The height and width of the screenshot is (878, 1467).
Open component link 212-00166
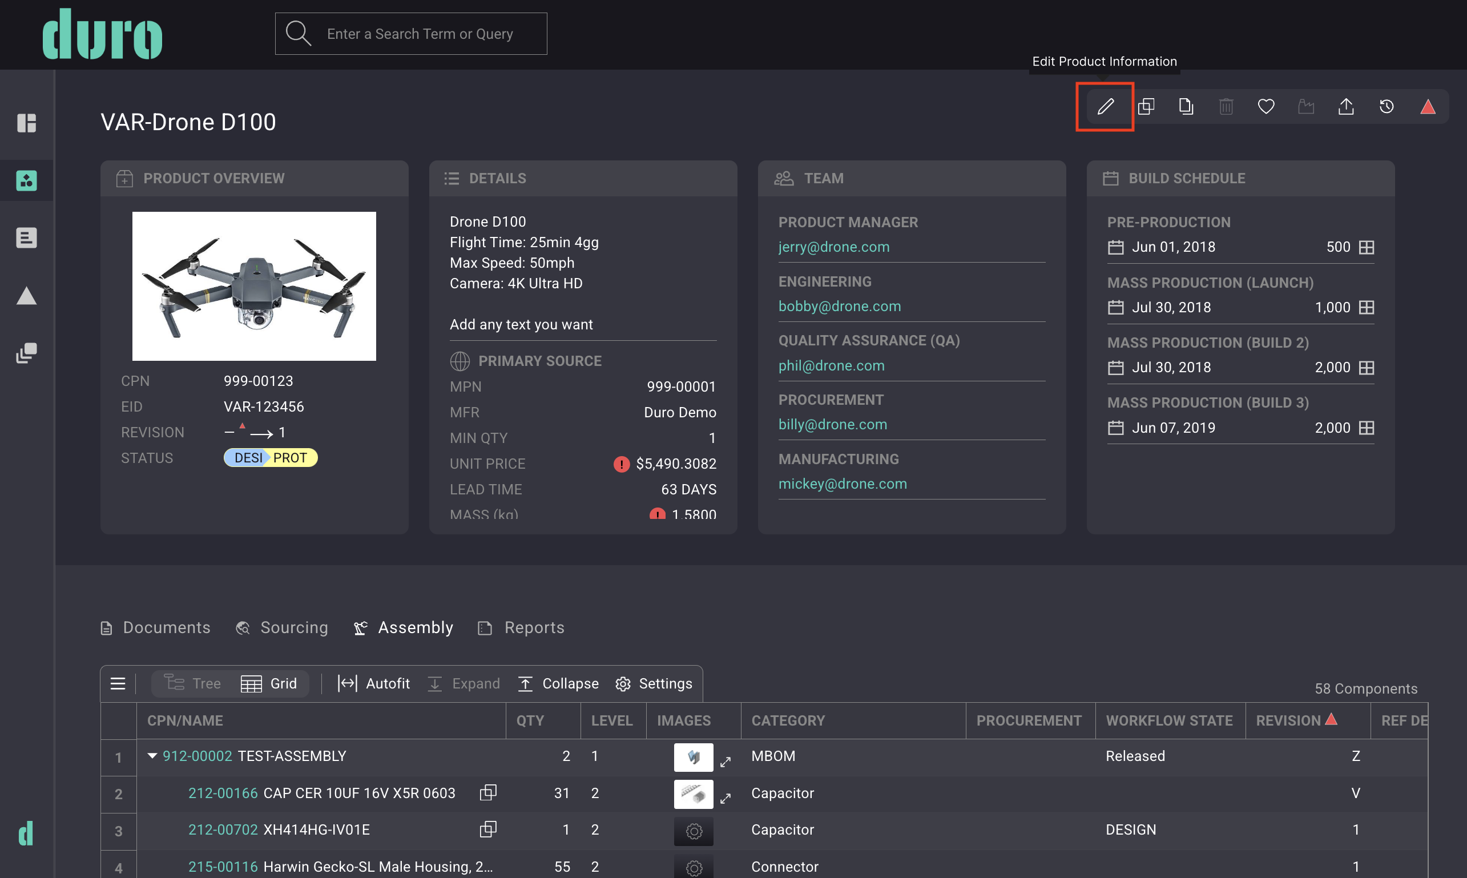(223, 793)
